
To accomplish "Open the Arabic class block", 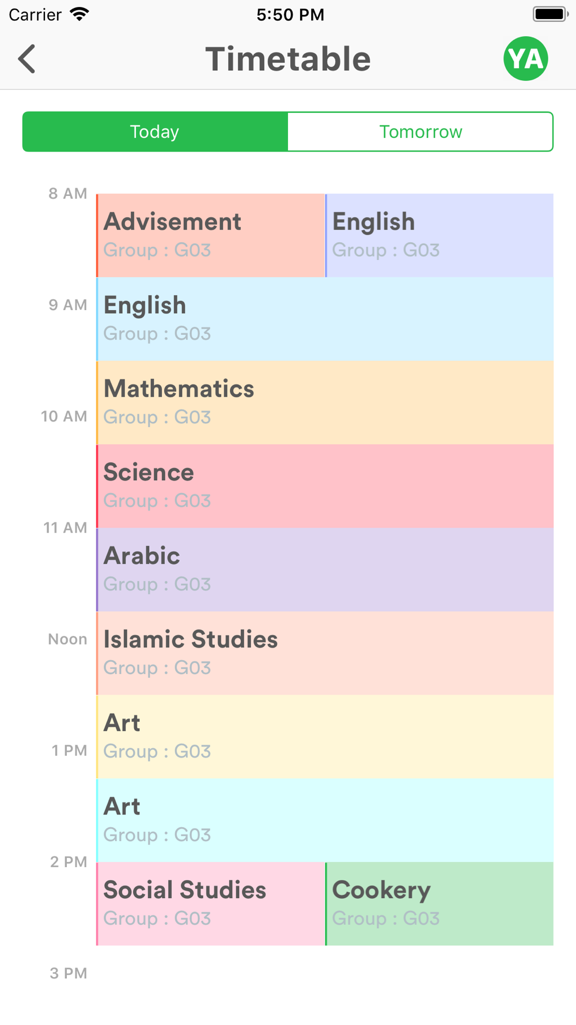I will coord(325,570).
